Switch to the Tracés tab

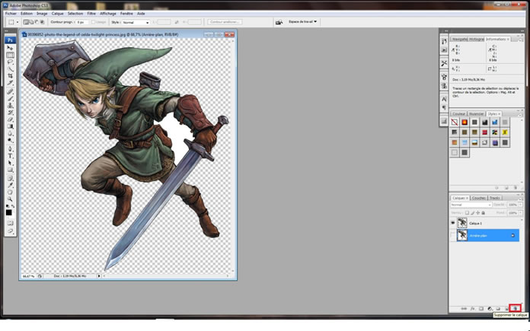(494, 198)
